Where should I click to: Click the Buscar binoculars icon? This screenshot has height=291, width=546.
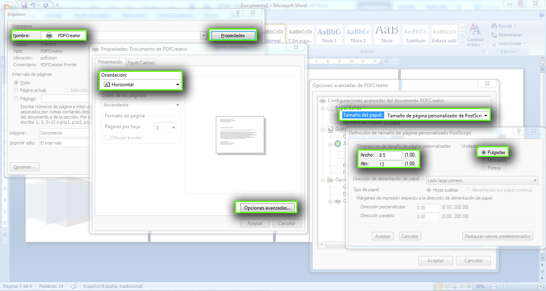click(x=494, y=26)
